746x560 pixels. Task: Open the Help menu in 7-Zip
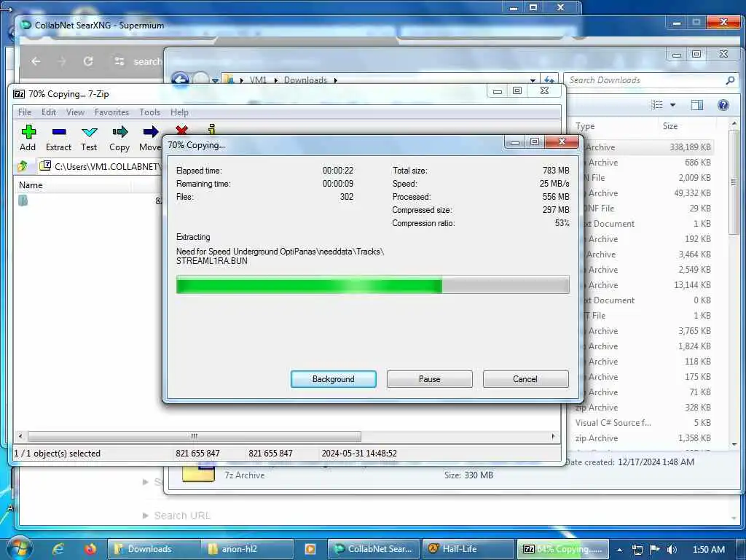(179, 112)
